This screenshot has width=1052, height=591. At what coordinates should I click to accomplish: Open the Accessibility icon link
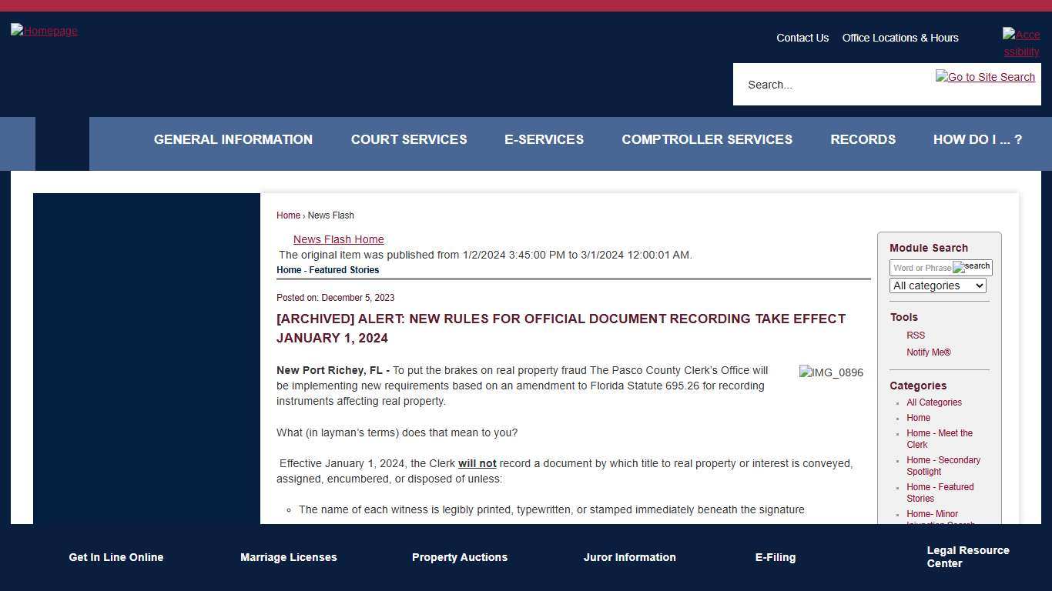[1021, 43]
